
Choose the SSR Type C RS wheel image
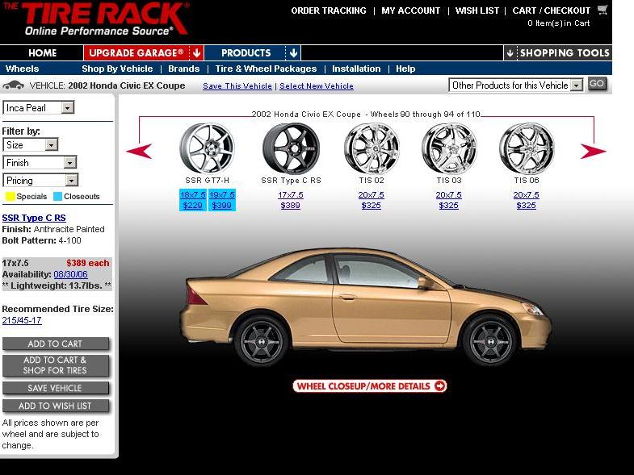(x=291, y=148)
